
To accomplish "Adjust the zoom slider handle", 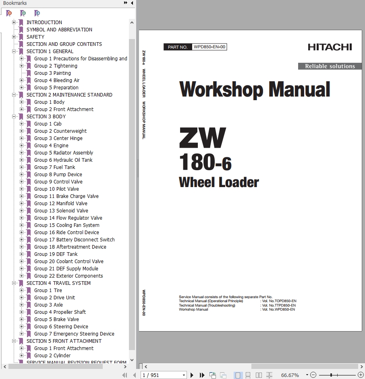I will coord(331,375).
